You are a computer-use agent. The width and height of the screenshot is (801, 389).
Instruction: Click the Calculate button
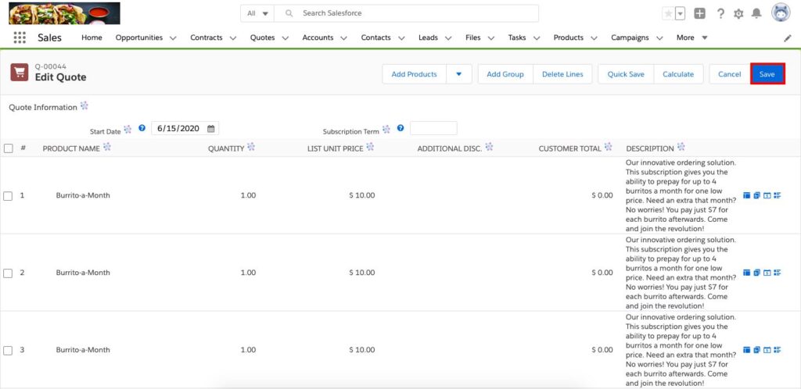pos(678,74)
